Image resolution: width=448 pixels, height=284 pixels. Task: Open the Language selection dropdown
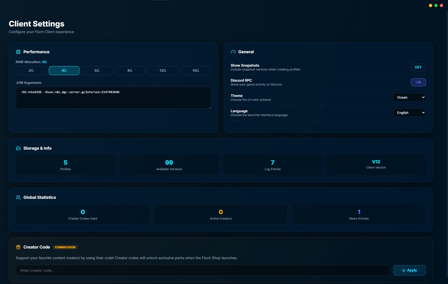(x=410, y=113)
